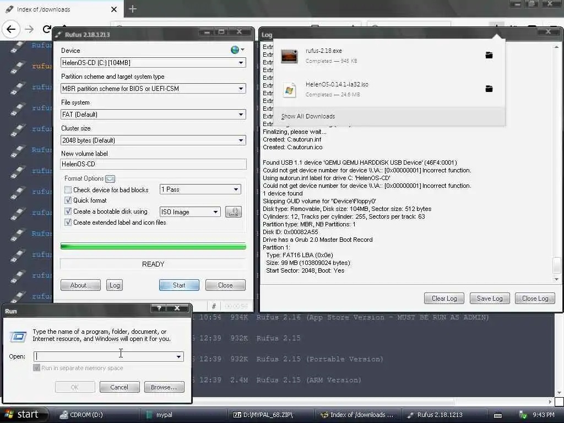Close the Index of /downloads tab
The width and height of the screenshot is (564, 423).
(114, 9)
